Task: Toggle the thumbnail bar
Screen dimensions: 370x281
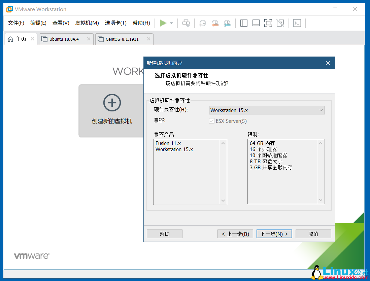Action: [x=256, y=23]
